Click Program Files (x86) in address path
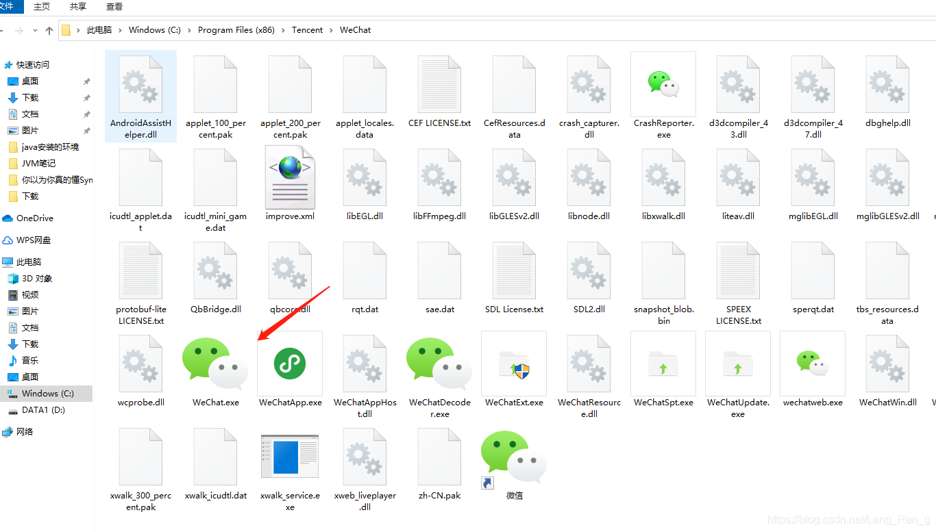Image resolution: width=936 pixels, height=532 pixels. tap(236, 30)
